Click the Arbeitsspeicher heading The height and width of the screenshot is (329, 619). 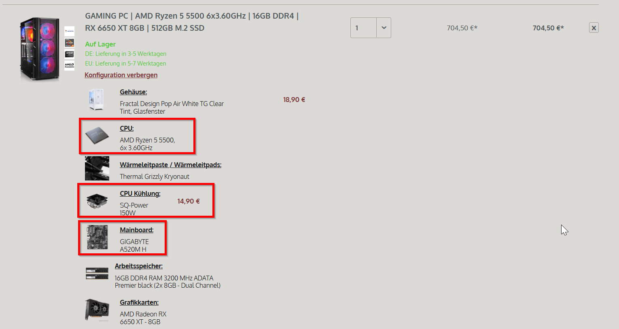[x=139, y=266]
